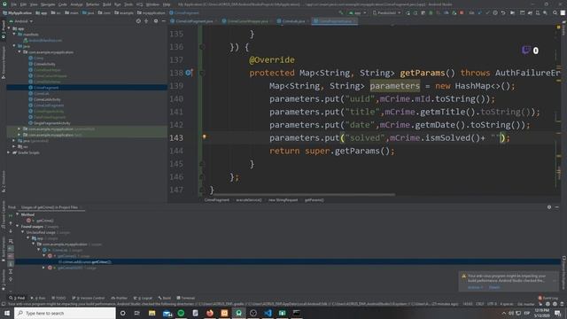Image resolution: width=567 pixels, height=319 pixels.
Task: Open the TODO tool window button
Action: [58, 298]
